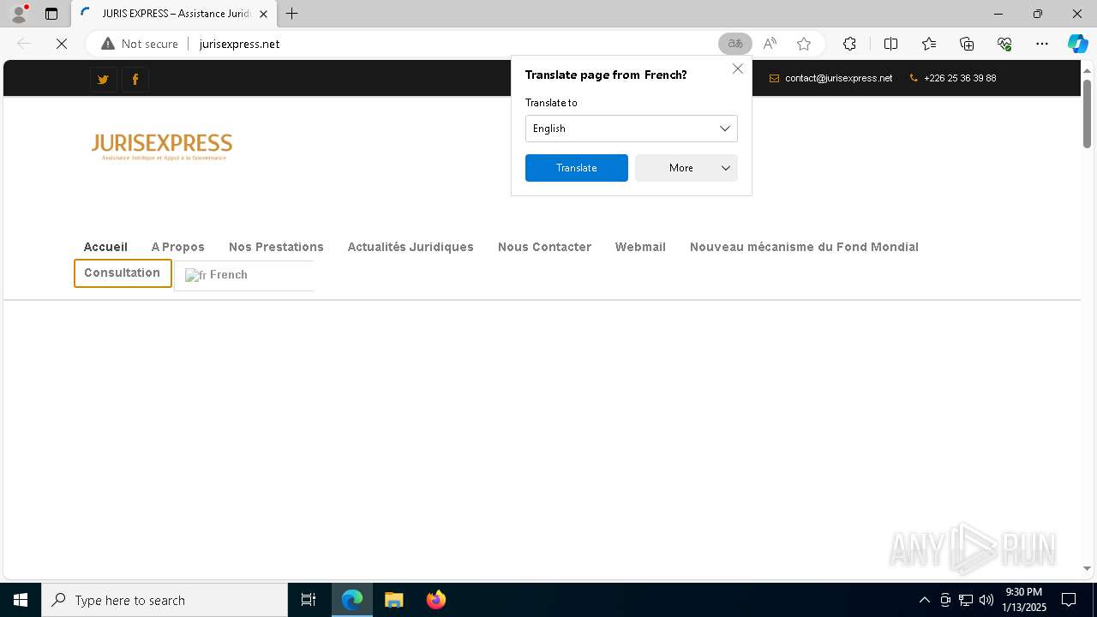Screen dimensions: 1097x617
Task: Click the JURISEXPRESS site logo
Action: (162, 147)
